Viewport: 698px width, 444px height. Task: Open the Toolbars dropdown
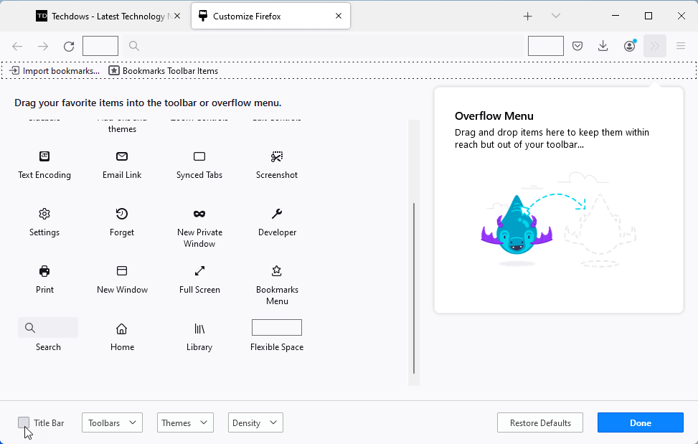click(112, 422)
